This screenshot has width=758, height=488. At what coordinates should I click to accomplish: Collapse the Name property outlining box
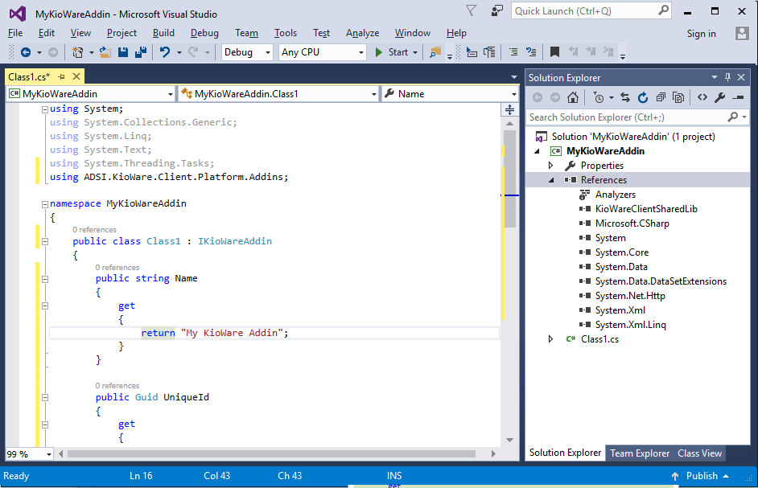(x=45, y=279)
